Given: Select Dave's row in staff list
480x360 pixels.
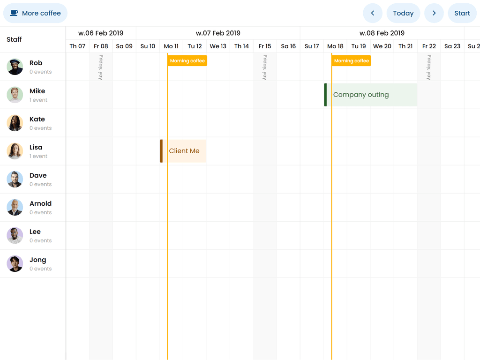Looking at the screenshot, I should point(33,179).
